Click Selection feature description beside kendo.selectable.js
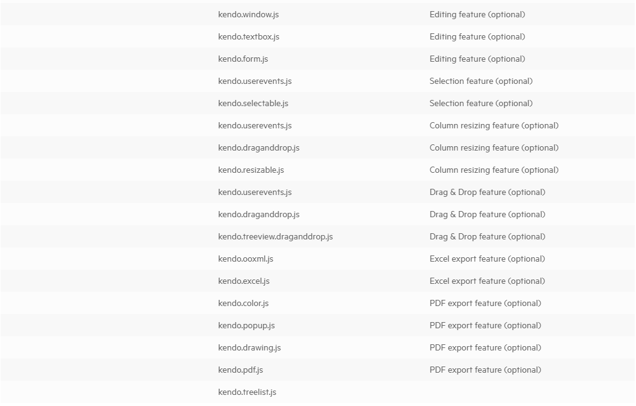This screenshot has height=406, width=636. pyautogui.click(x=481, y=103)
